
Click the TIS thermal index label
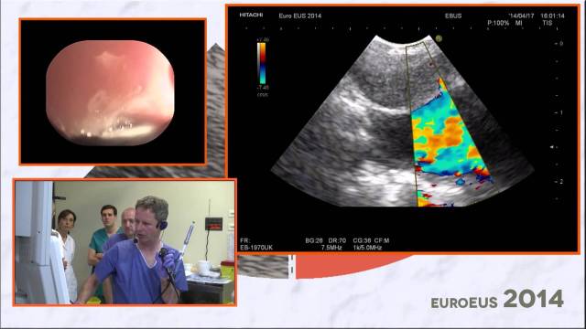coord(548,23)
